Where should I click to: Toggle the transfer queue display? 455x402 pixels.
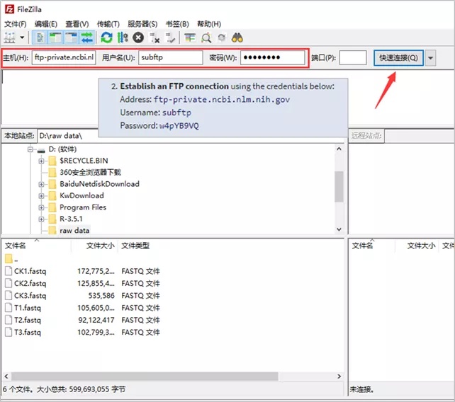click(x=86, y=38)
